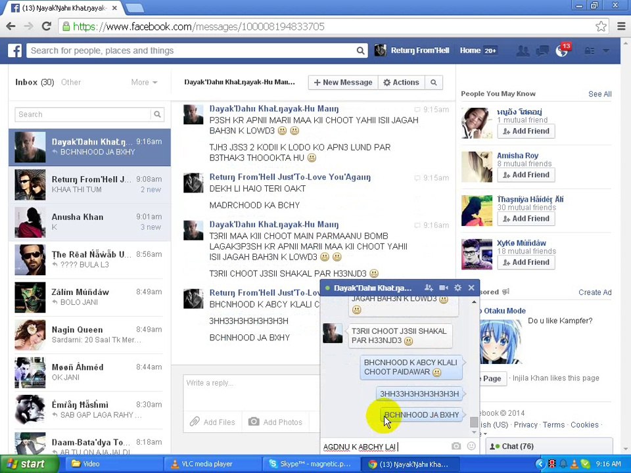
Task: Open the messages icon in header
Action: 542,51
